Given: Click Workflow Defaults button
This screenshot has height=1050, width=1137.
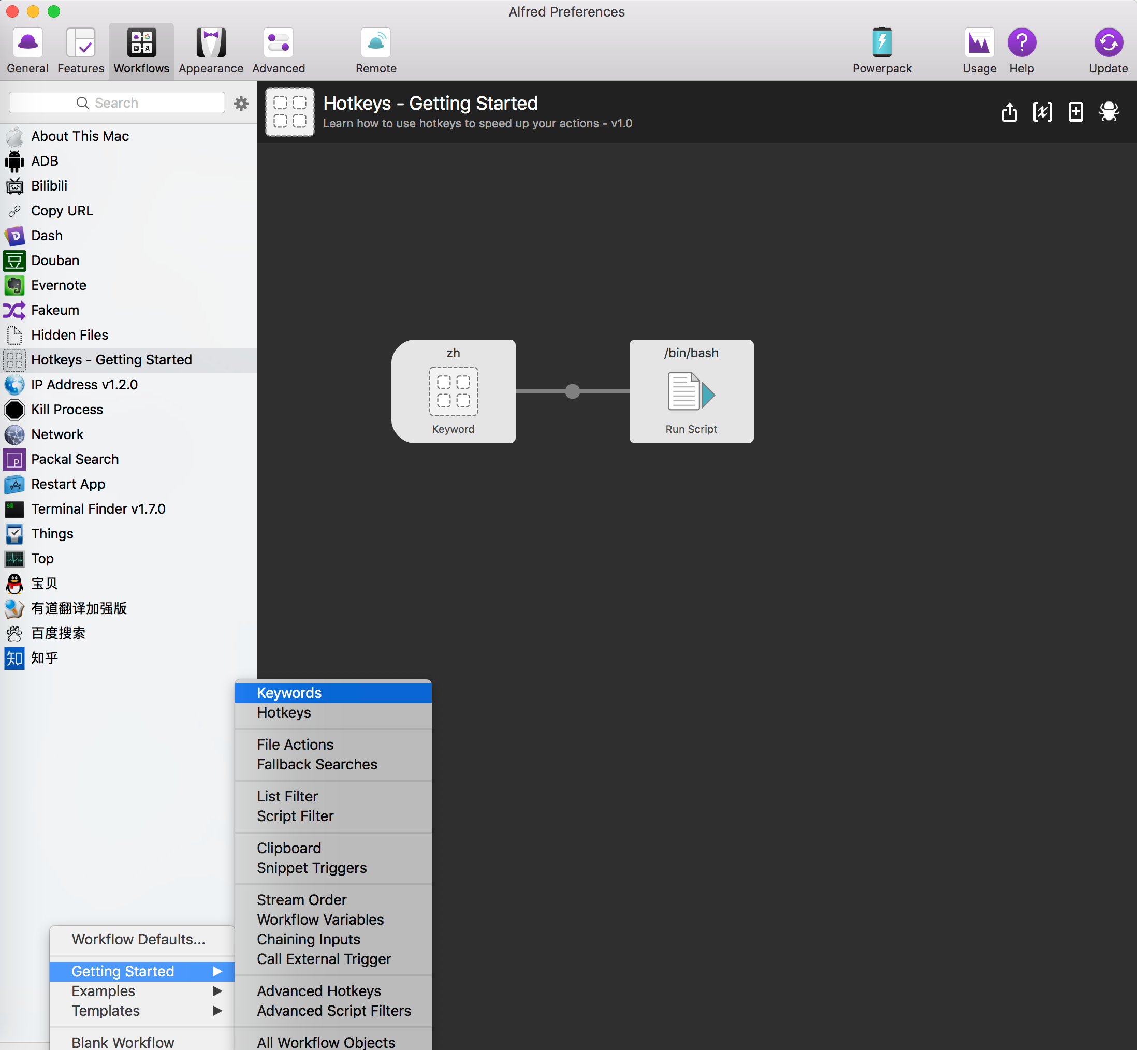Looking at the screenshot, I should (139, 937).
